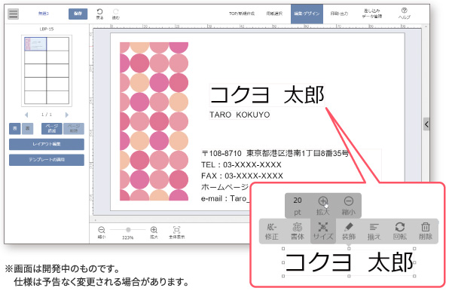Open the ヘルプ help icon
449x291 pixels.
404,14
